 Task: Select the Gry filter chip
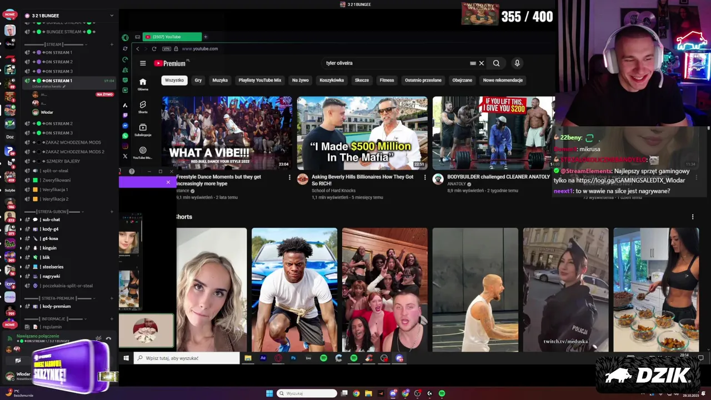coord(198,80)
